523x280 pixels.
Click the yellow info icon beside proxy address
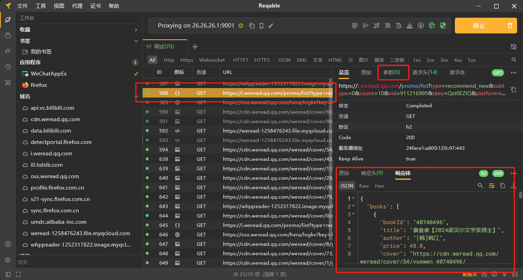(241, 26)
